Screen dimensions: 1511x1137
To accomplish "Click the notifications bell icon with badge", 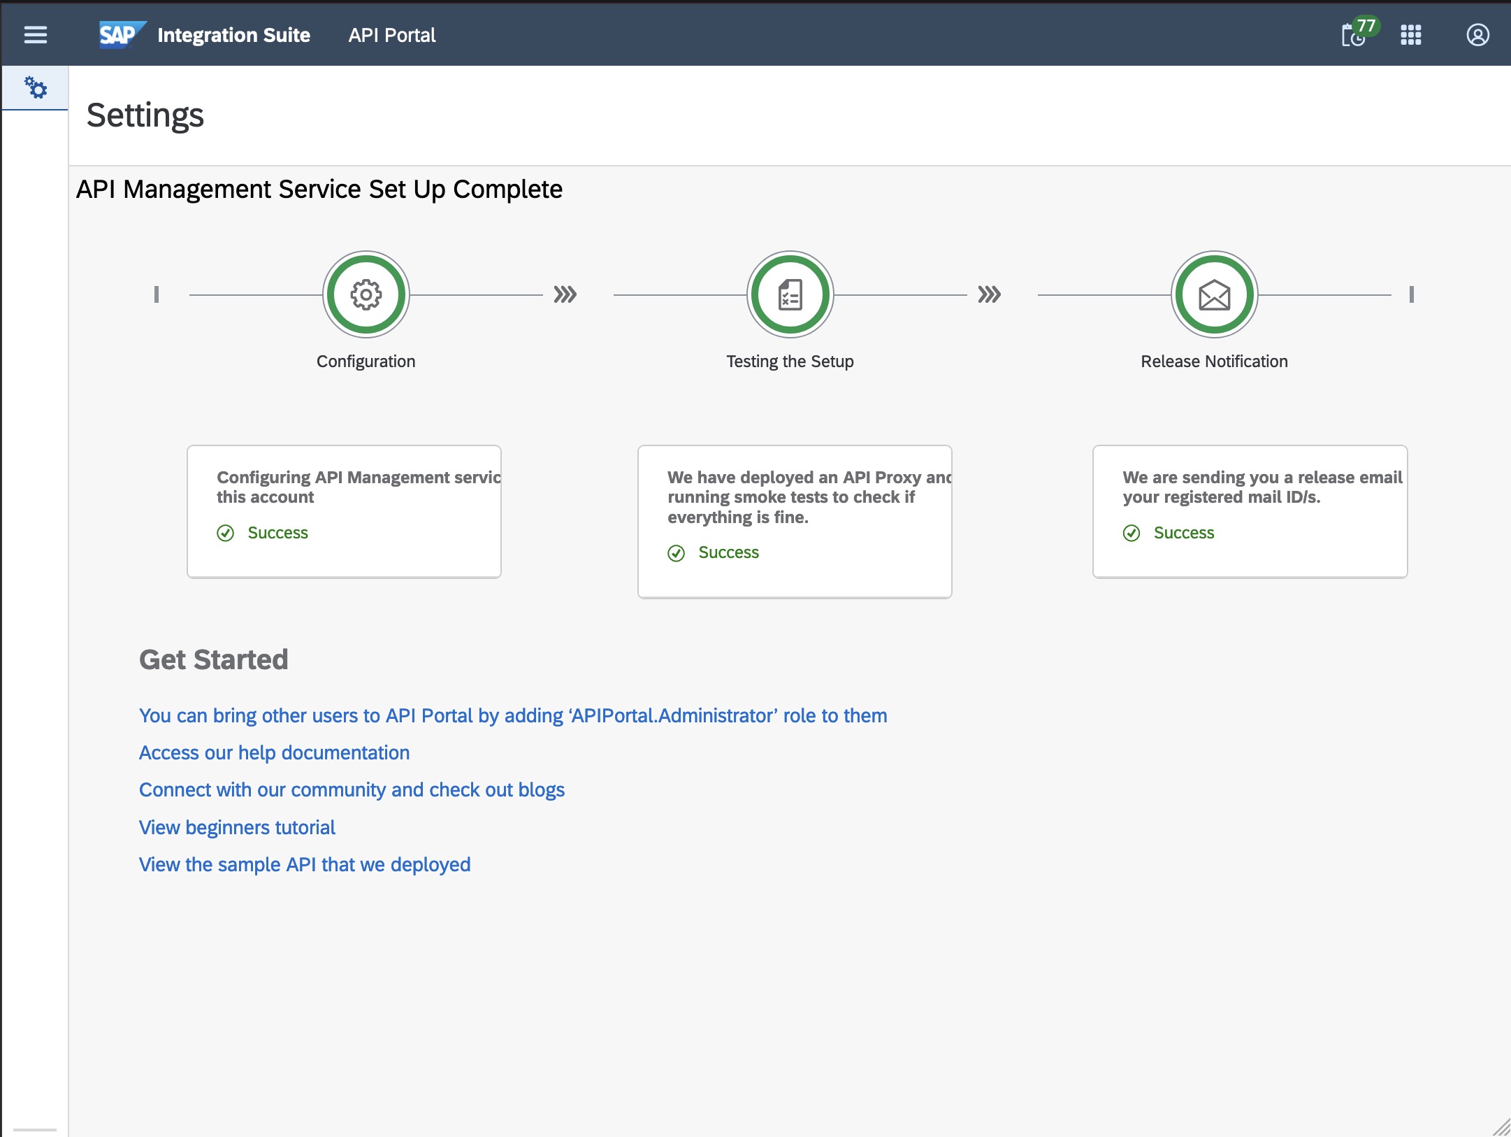I will tap(1357, 34).
